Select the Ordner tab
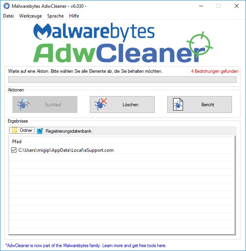246x251 pixels. pos(22,130)
